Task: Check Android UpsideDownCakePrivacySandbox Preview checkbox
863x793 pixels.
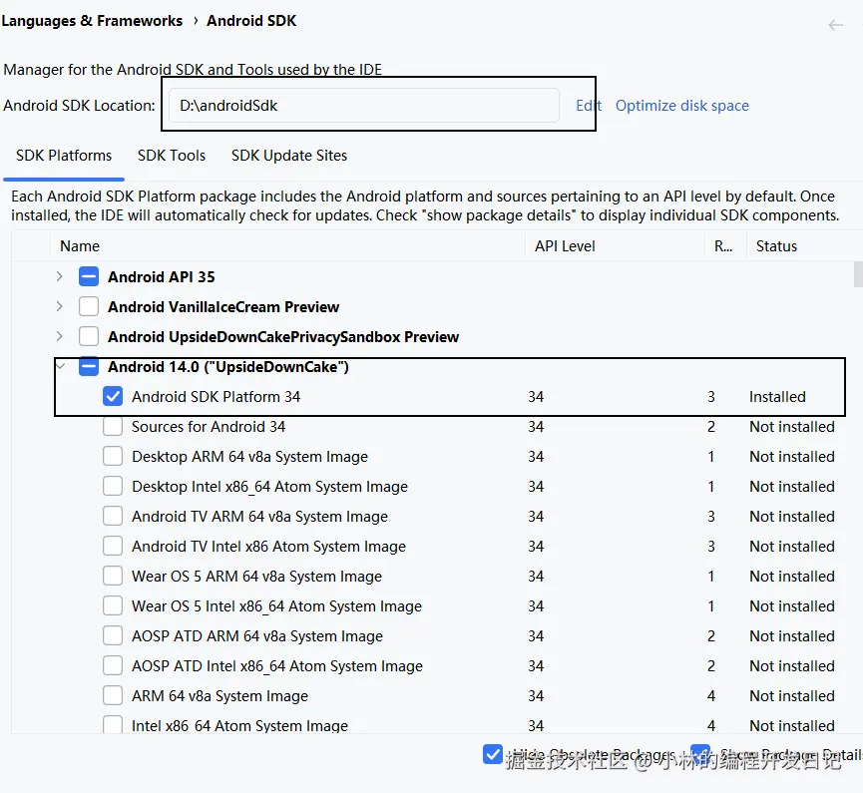Action: pyautogui.click(x=89, y=336)
